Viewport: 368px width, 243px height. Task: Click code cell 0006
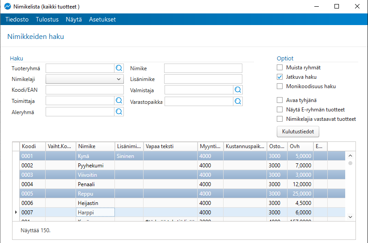click(x=32, y=203)
